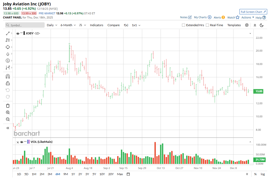Image resolution: width=270 pixels, height=179 pixels.
Task: Toggle VOL indicator visibility eye
Action: [x=22, y=142]
